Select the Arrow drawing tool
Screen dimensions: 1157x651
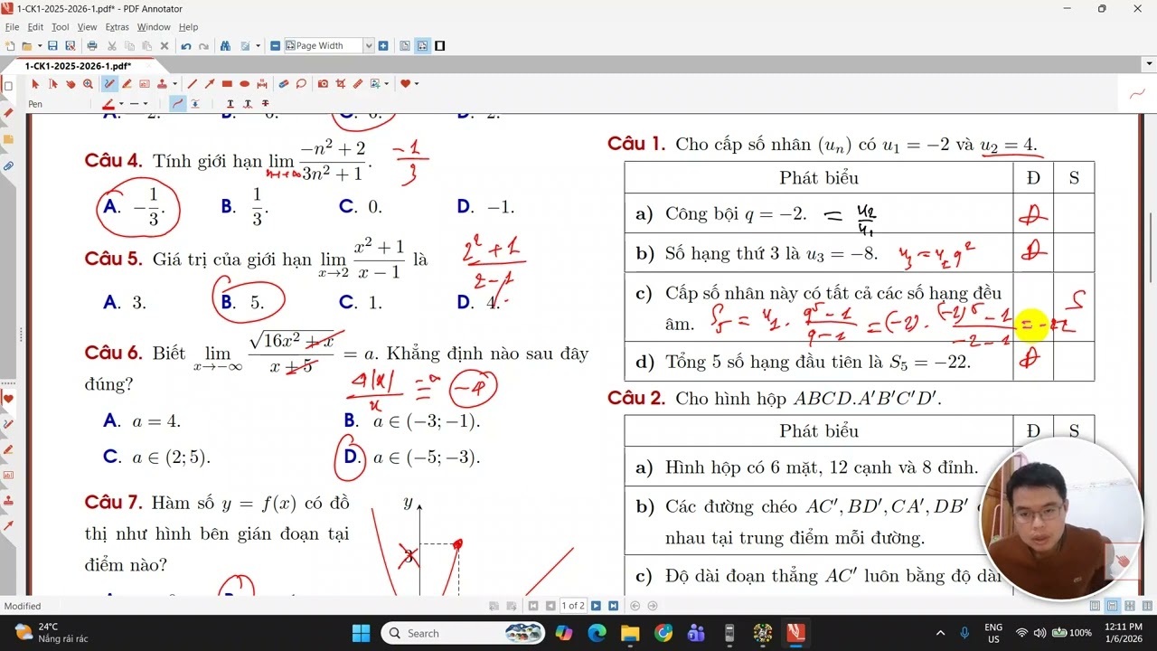pos(210,83)
